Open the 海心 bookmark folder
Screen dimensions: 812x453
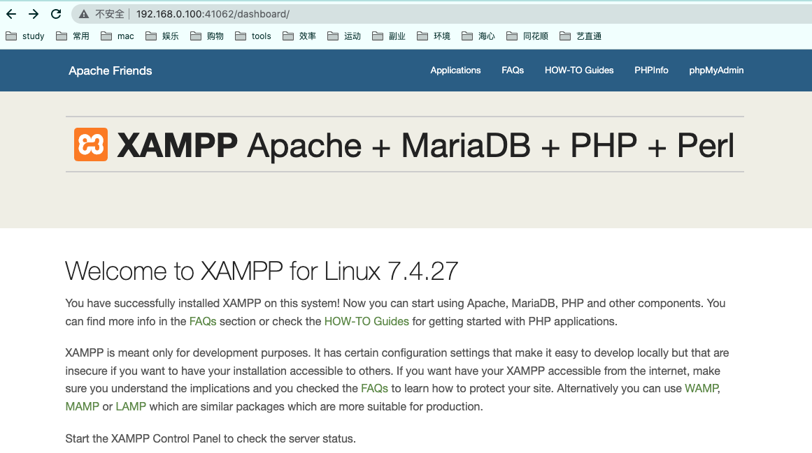click(478, 36)
